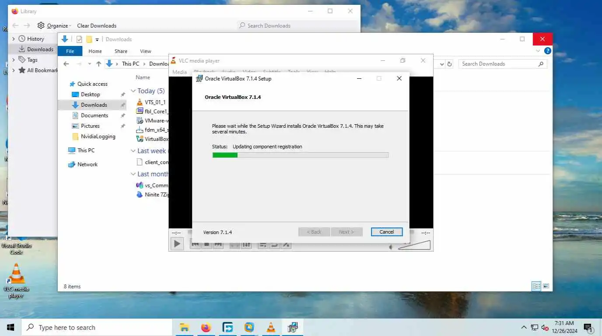Open Windows Start menu
Screen dimensions: 602x336
click(10, 327)
